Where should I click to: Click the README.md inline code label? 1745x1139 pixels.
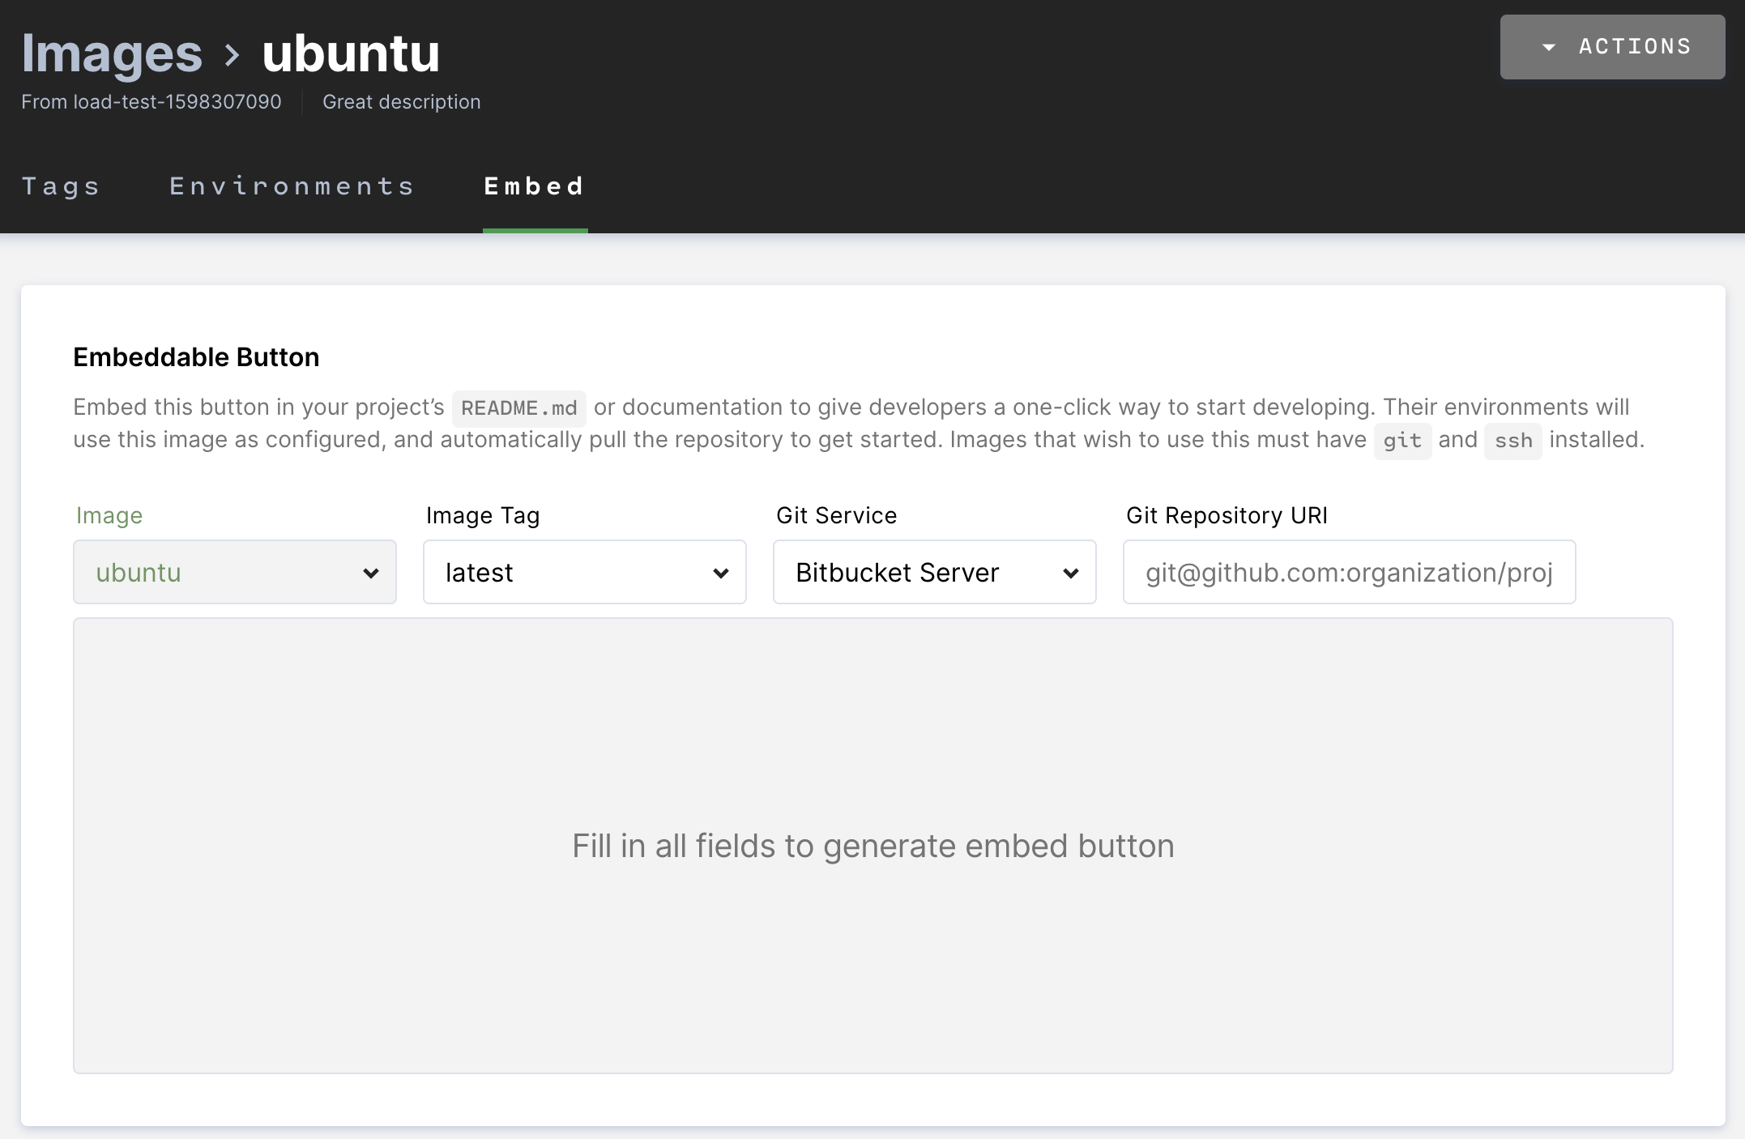[518, 407]
